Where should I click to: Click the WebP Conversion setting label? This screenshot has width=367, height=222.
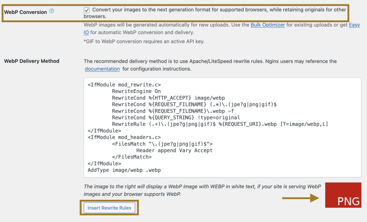click(x=25, y=12)
